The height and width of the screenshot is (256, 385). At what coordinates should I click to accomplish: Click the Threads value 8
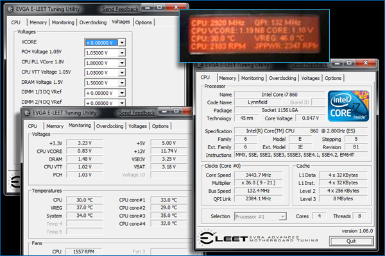[x=359, y=216]
